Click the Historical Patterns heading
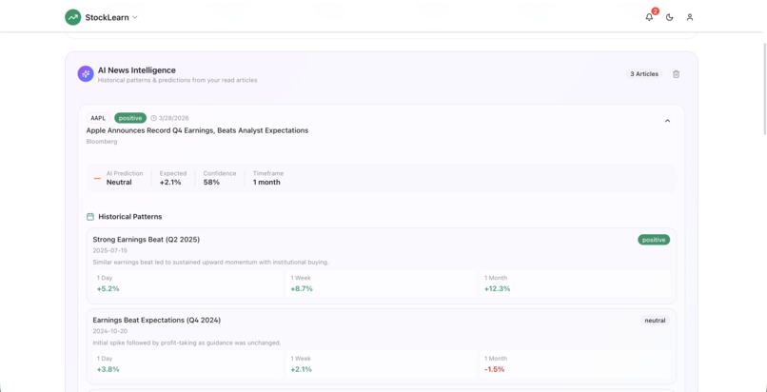Image resolution: width=767 pixels, height=392 pixels. tap(130, 217)
